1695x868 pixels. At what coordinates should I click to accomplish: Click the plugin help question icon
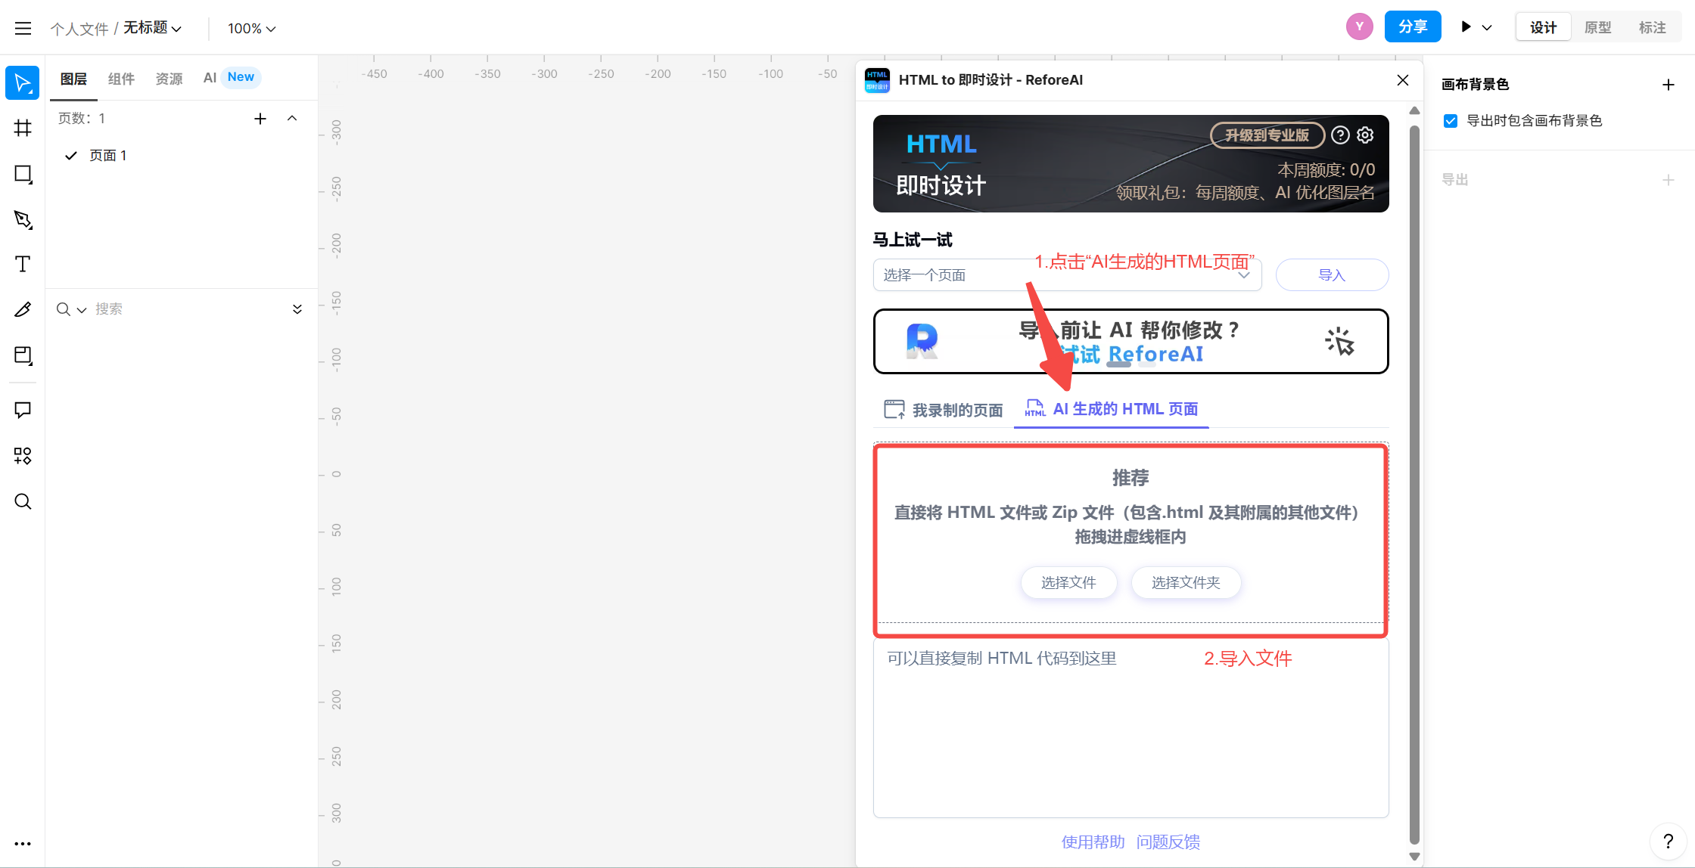point(1340,135)
